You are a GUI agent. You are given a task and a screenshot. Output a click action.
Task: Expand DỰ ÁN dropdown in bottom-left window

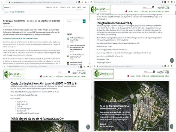point(46,77)
